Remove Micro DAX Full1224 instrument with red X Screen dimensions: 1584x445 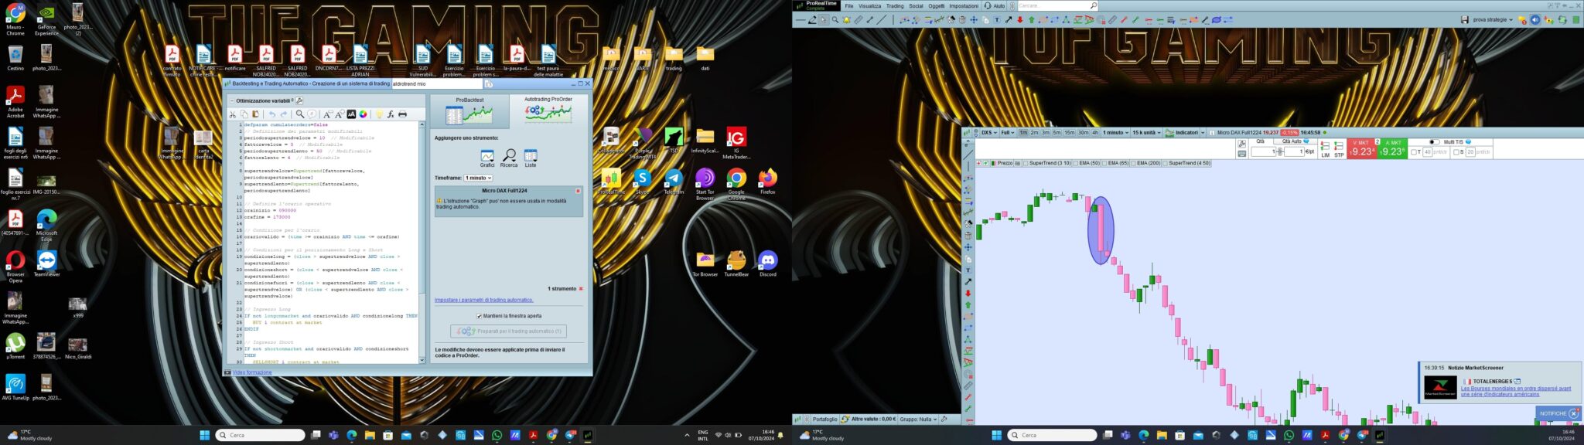578,191
